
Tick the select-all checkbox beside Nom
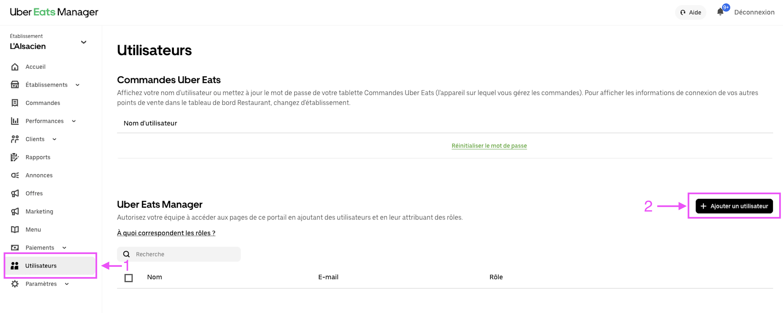129,278
